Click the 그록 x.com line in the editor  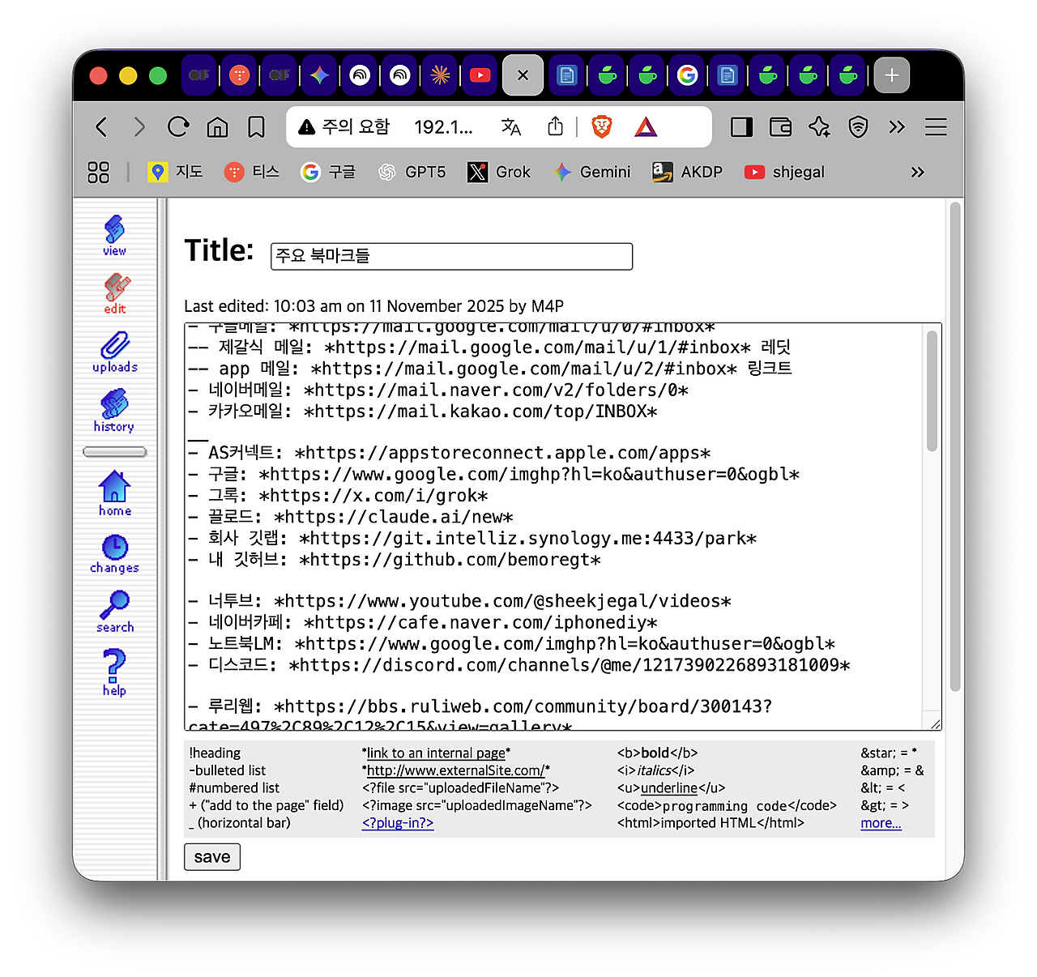[x=338, y=496]
